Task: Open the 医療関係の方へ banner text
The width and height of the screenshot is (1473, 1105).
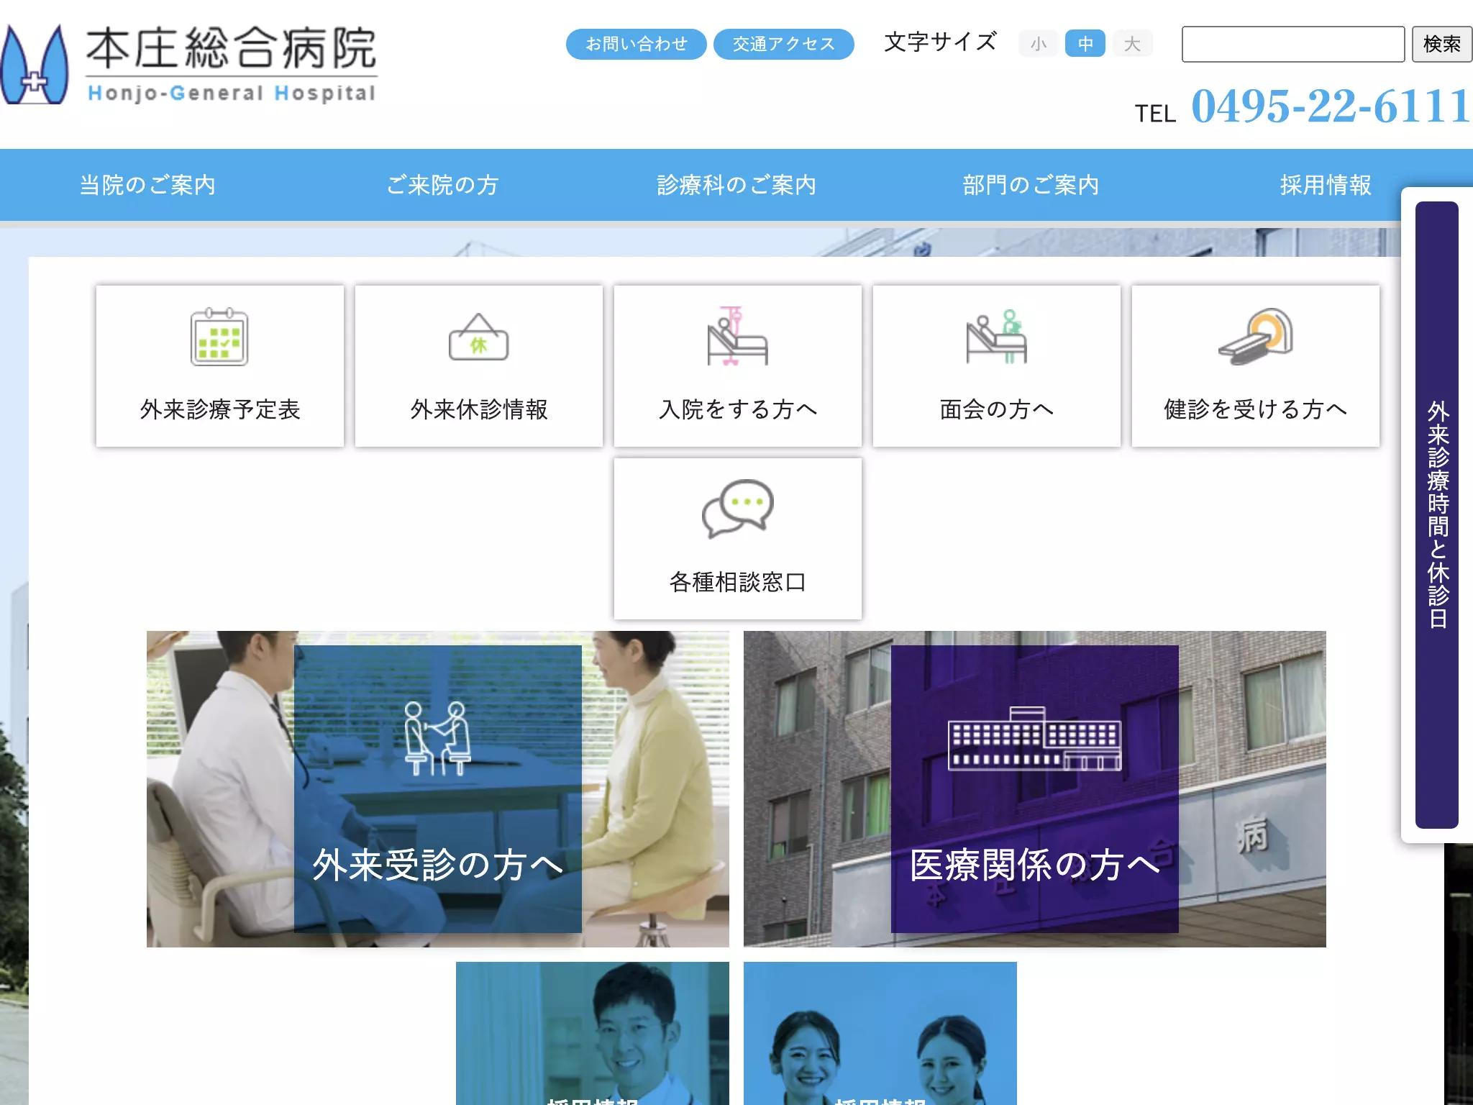Action: [x=1034, y=864]
